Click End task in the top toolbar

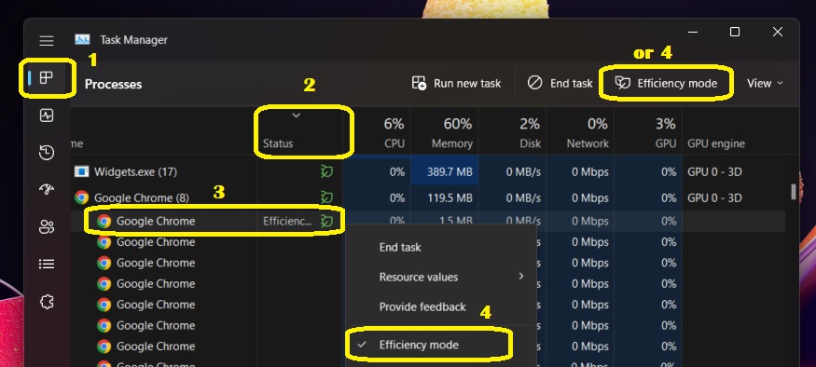(x=560, y=83)
